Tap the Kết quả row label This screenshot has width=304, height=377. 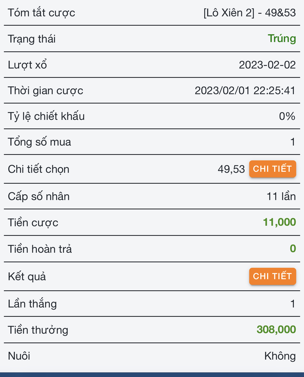point(27,277)
